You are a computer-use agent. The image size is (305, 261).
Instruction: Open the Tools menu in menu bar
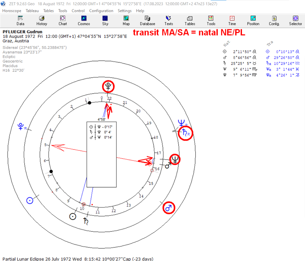coord(63,11)
